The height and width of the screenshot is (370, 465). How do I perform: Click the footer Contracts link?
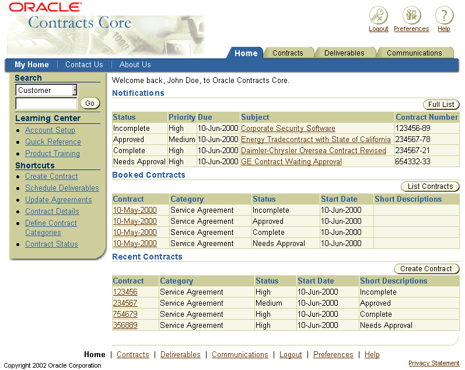[x=133, y=355]
